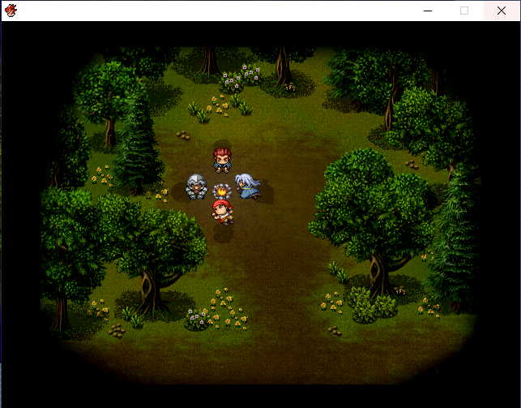Maximize the game window
521x408 pixels.
464,11
